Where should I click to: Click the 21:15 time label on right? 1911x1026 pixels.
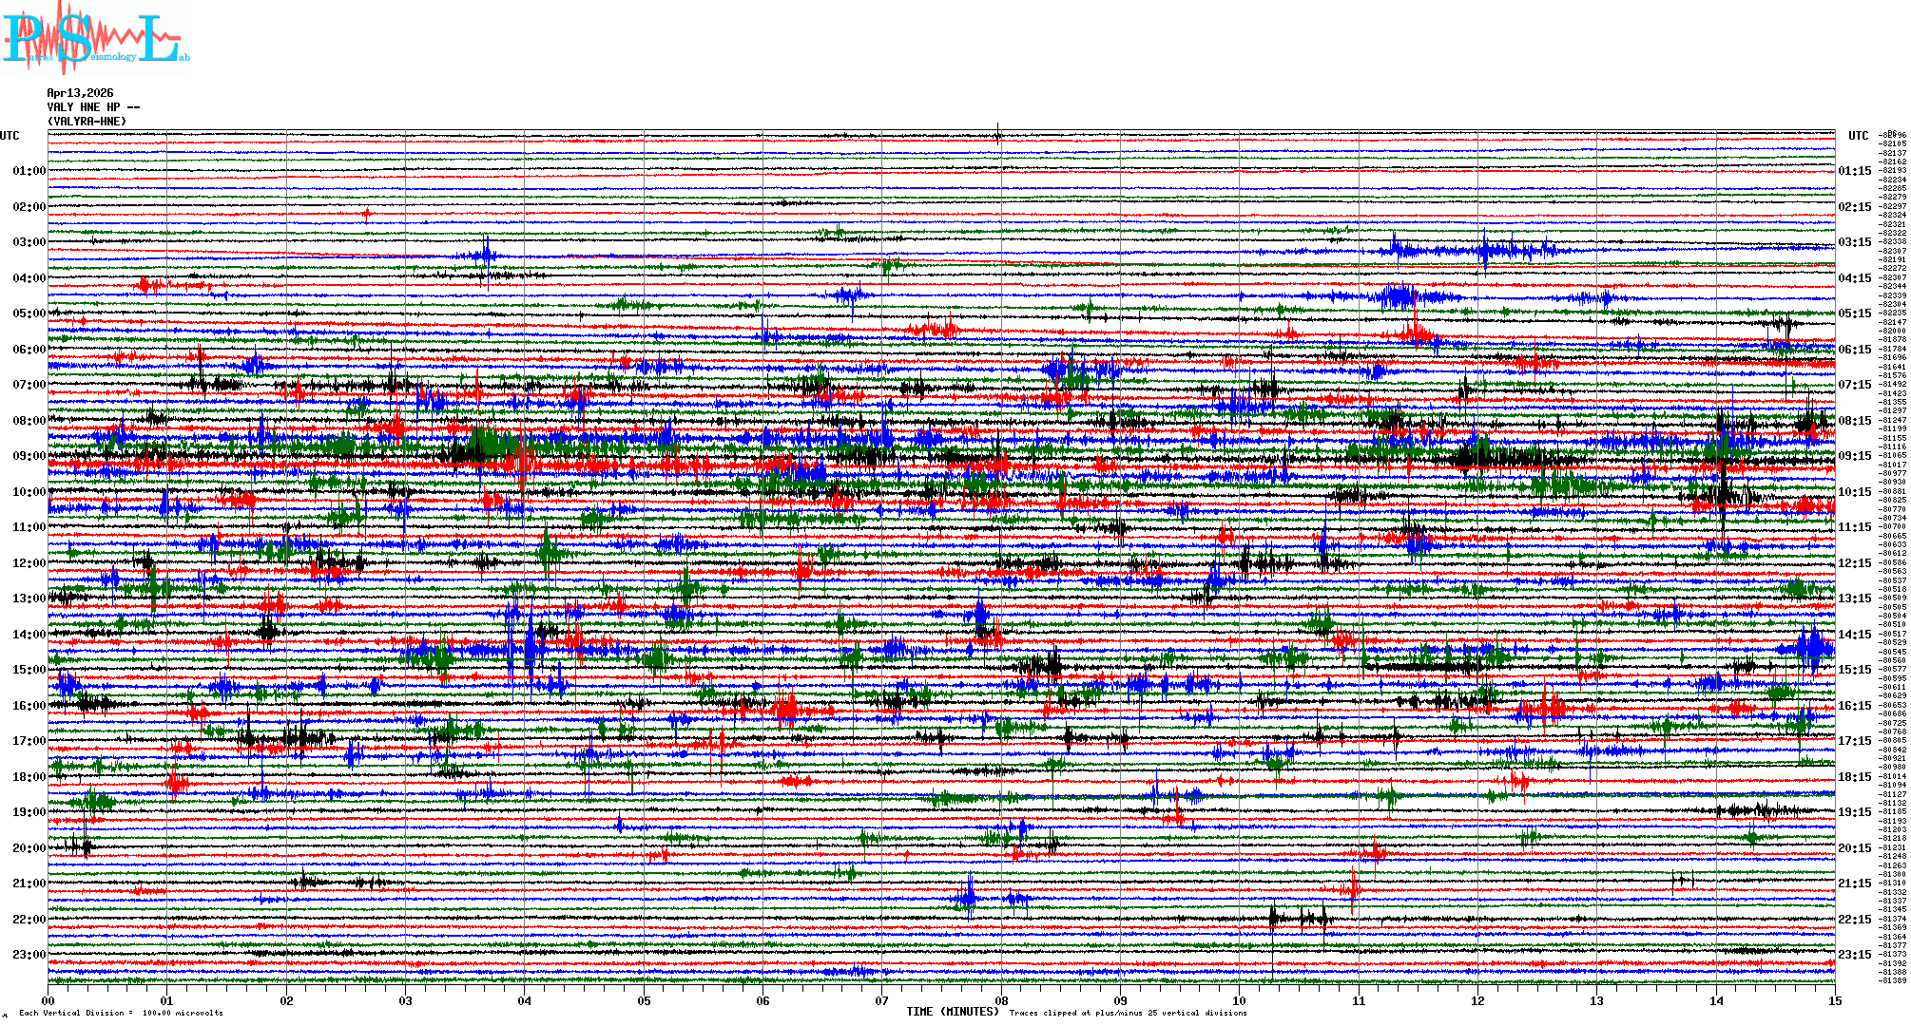pos(1854,883)
